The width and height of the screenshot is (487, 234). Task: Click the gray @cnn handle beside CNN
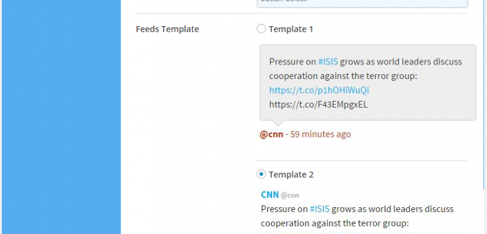(290, 195)
